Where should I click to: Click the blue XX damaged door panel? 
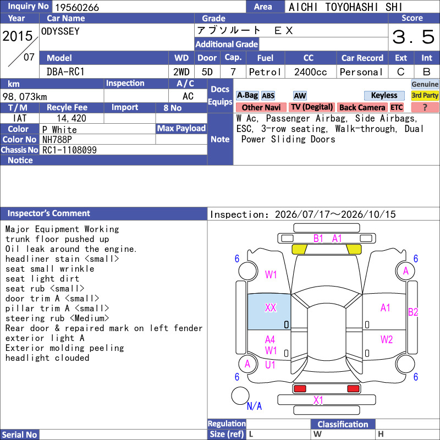click(x=269, y=312)
